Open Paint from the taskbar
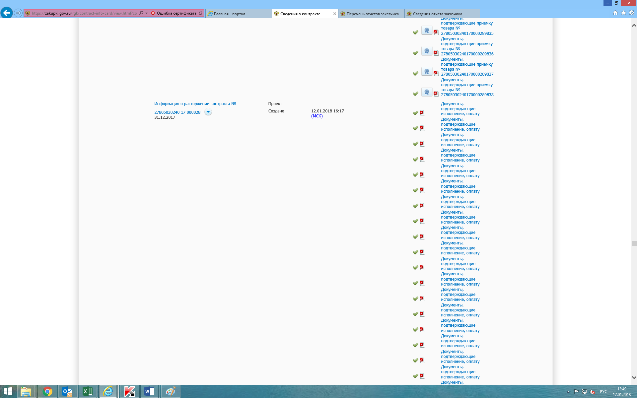 pos(170,392)
